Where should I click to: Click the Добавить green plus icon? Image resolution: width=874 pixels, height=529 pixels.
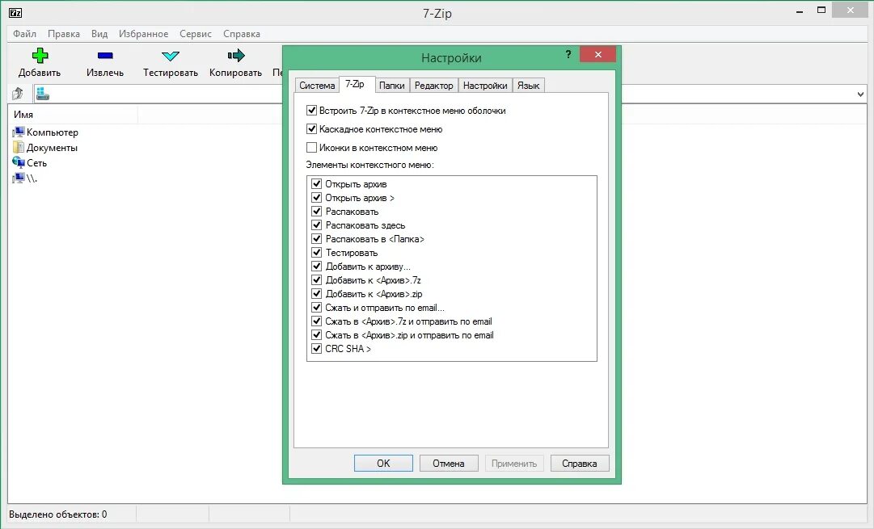40,55
